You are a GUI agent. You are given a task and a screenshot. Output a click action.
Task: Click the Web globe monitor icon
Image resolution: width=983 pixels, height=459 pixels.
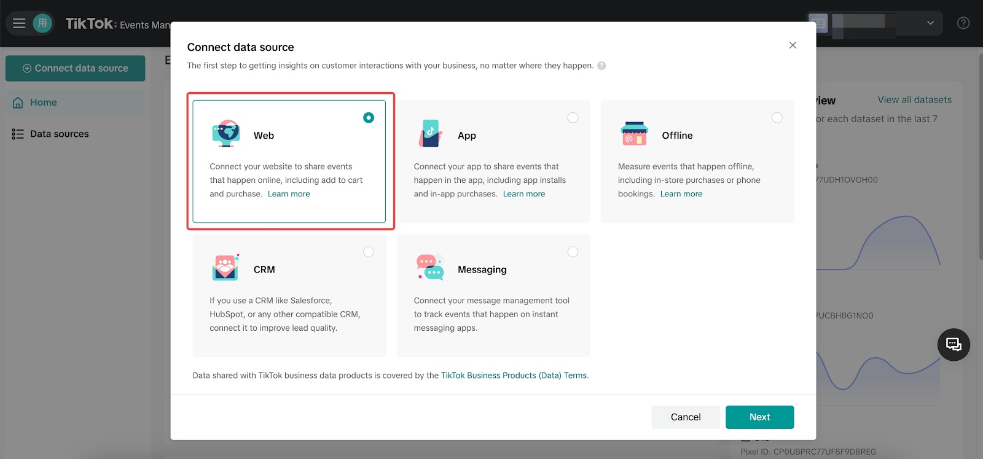pos(226,134)
